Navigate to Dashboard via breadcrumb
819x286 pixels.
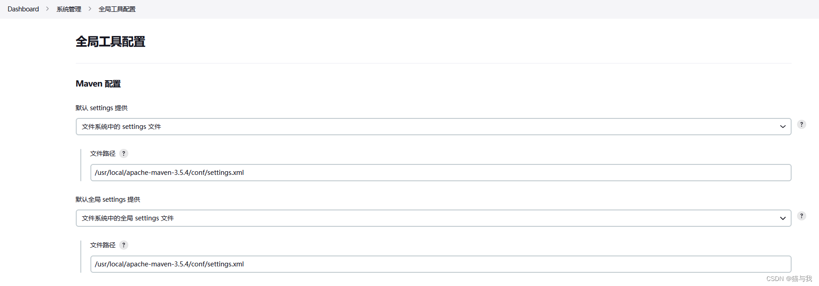(x=23, y=9)
